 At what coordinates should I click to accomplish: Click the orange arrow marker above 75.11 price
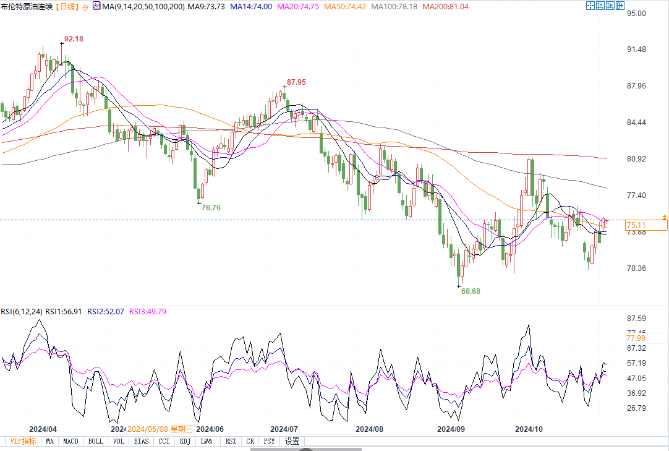tap(664, 217)
